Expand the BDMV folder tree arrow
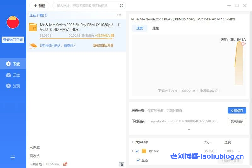 pyautogui.click(x=133, y=151)
